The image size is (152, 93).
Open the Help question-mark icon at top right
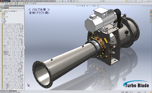click(x=143, y=1)
